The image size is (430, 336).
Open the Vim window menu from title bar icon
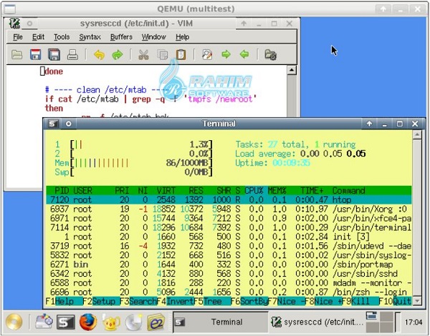click(15, 24)
